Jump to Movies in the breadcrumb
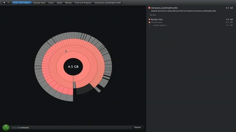The width and height of the screenshot is (236, 132). point(69,3)
